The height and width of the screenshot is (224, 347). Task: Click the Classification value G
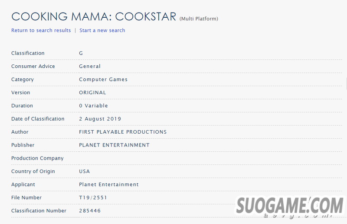click(x=81, y=53)
